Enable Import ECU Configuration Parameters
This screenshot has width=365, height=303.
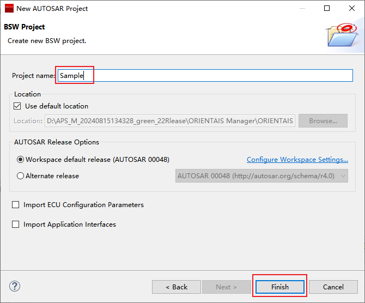click(x=16, y=205)
